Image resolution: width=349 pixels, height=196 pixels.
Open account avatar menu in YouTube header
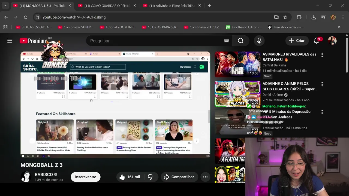point(332,41)
